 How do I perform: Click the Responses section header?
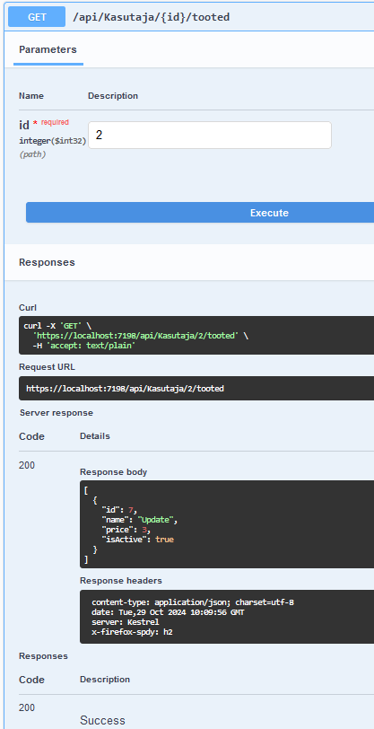[x=47, y=262]
